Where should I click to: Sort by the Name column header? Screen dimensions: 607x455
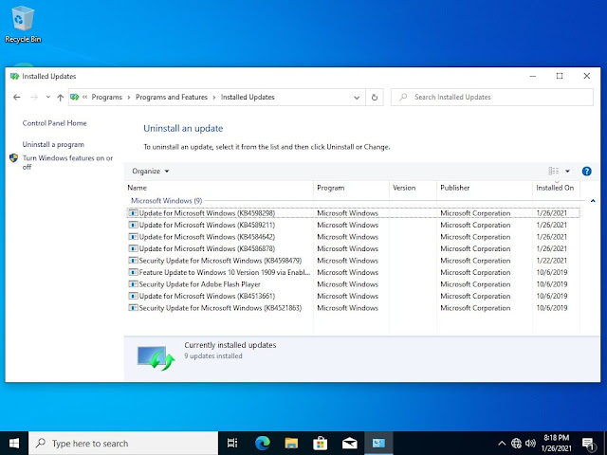[220, 188]
